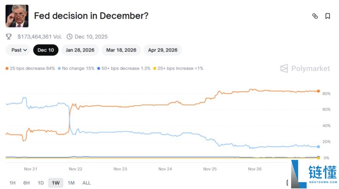
Task: Click the trophy icon beside volume
Action: (x=9, y=37)
